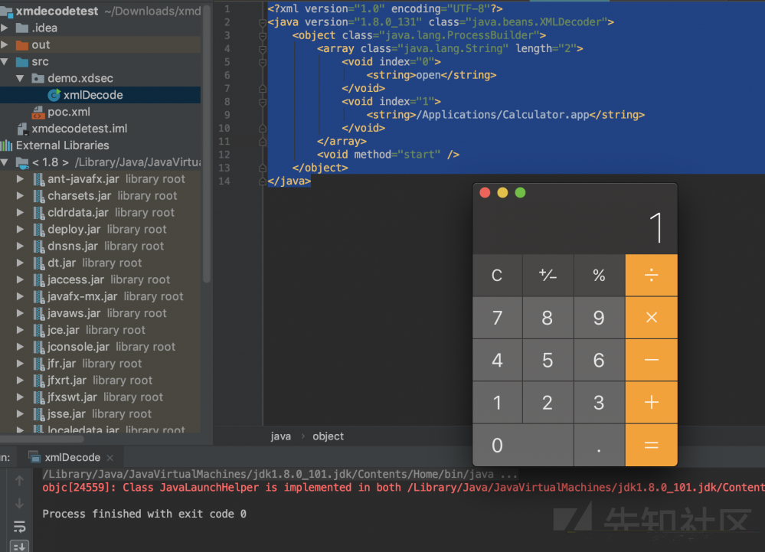
Task: Click the demo.xdsec package icon
Action: pos(38,78)
